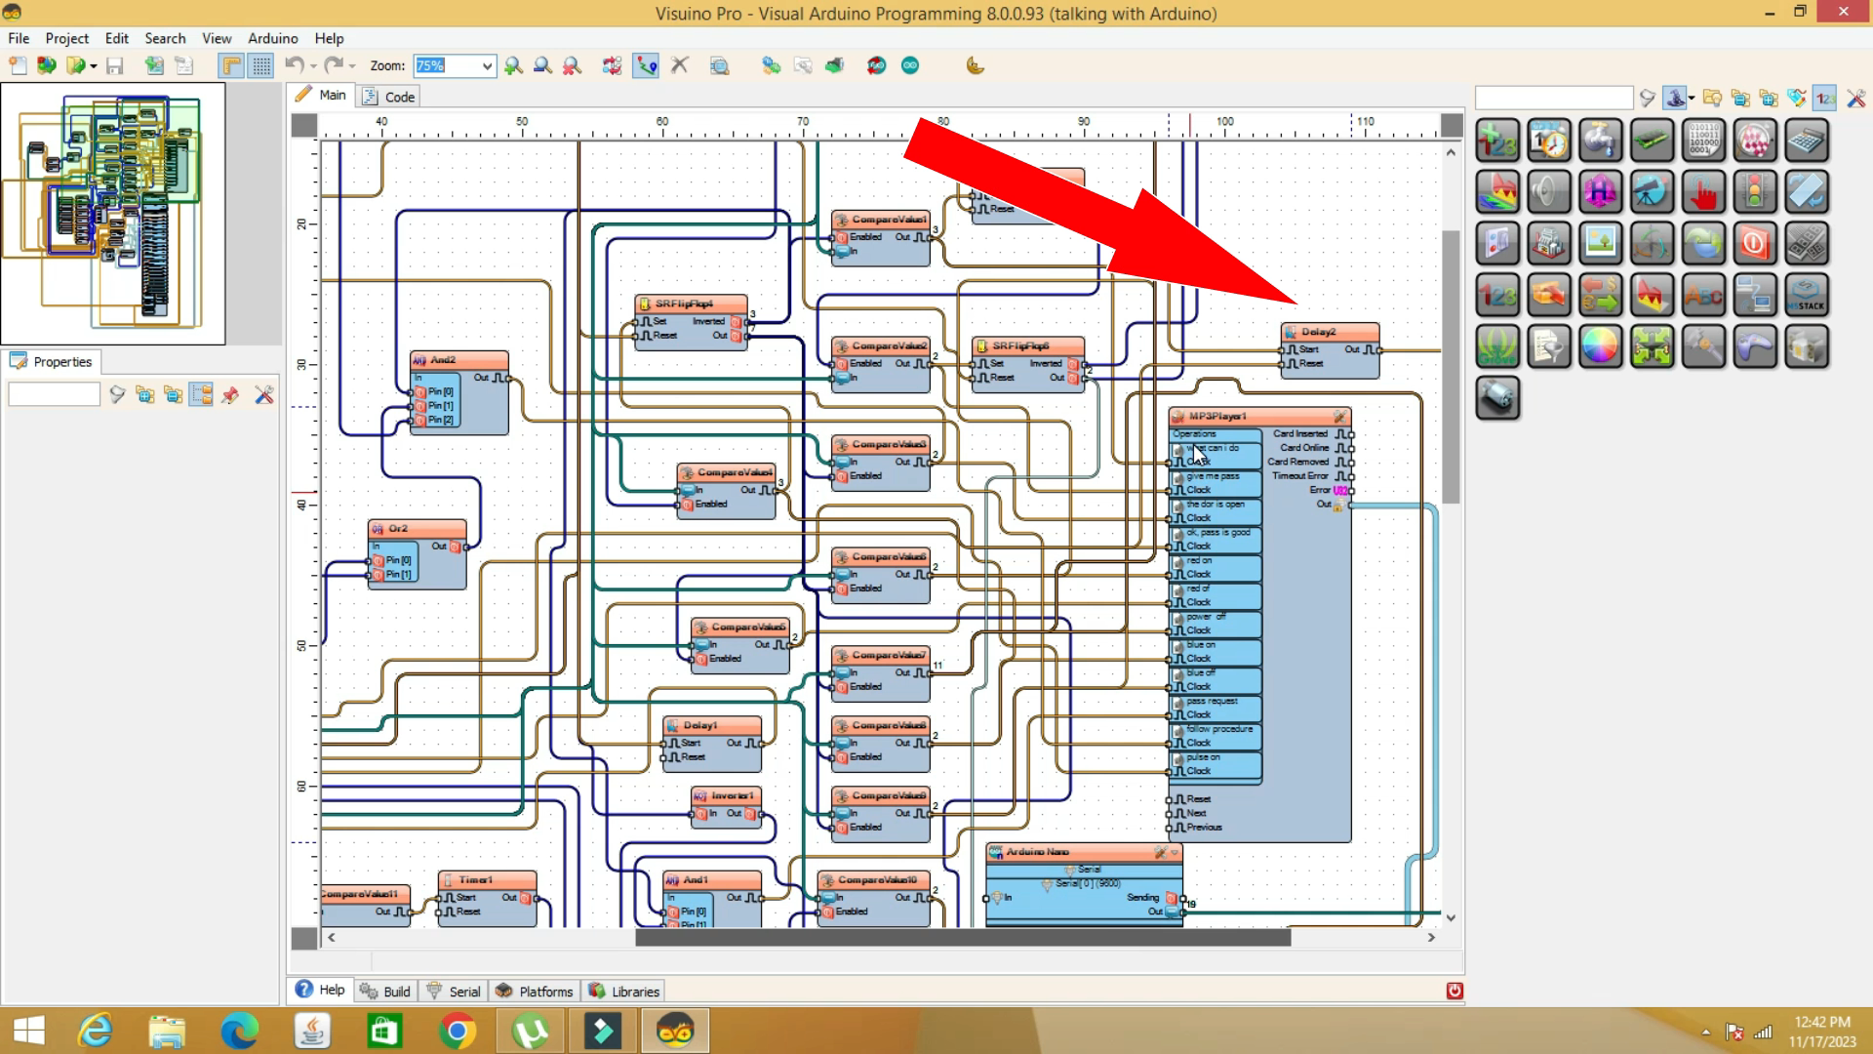Open the motor components category

point(1497,398)
